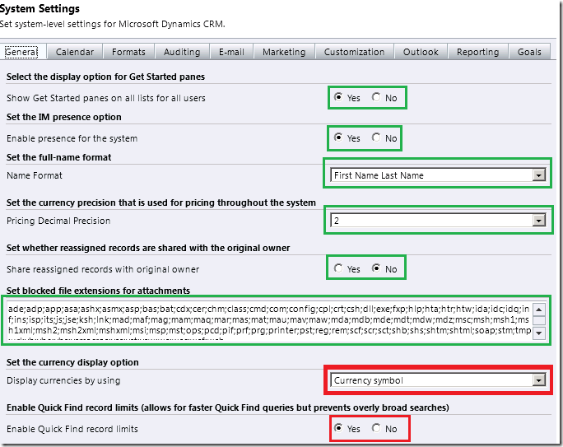Select No for Quick Find record limits

pos(376,428)
